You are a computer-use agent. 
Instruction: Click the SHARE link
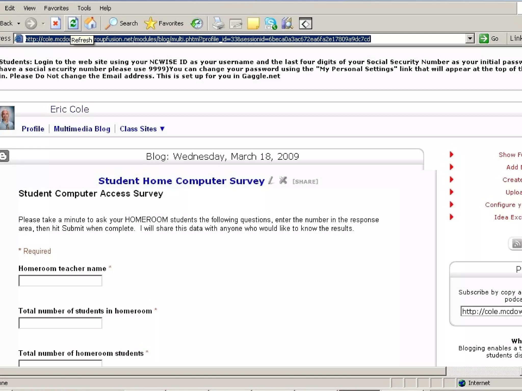point(305,181)
